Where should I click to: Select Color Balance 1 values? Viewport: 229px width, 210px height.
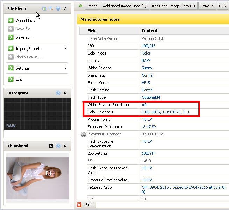click(165, 112)
